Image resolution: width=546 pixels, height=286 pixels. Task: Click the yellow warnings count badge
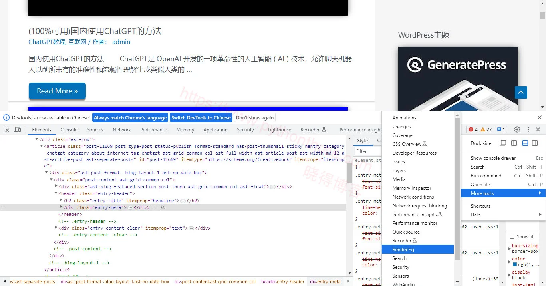pos(486,129)
